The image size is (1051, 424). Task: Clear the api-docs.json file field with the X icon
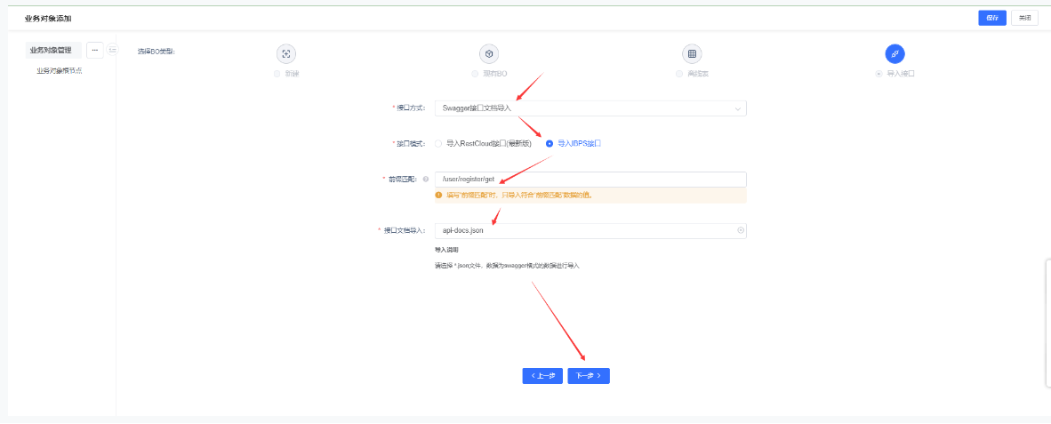coord(740,231)
